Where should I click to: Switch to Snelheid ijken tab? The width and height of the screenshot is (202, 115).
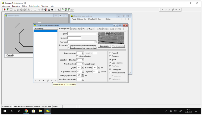(x=76, y=29)
